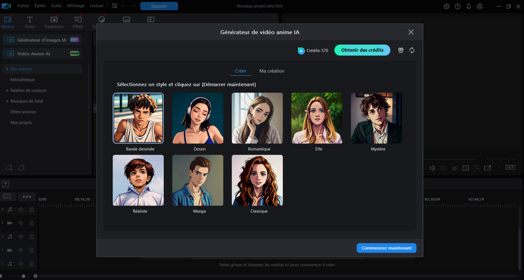Open the Outils menu
Screen dimensions: 524x280
point(56,6)
